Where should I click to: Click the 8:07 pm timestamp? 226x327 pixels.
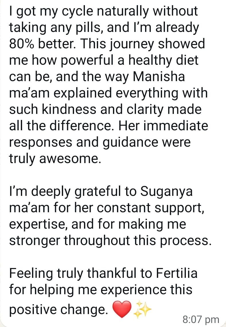tap(200, 319)
